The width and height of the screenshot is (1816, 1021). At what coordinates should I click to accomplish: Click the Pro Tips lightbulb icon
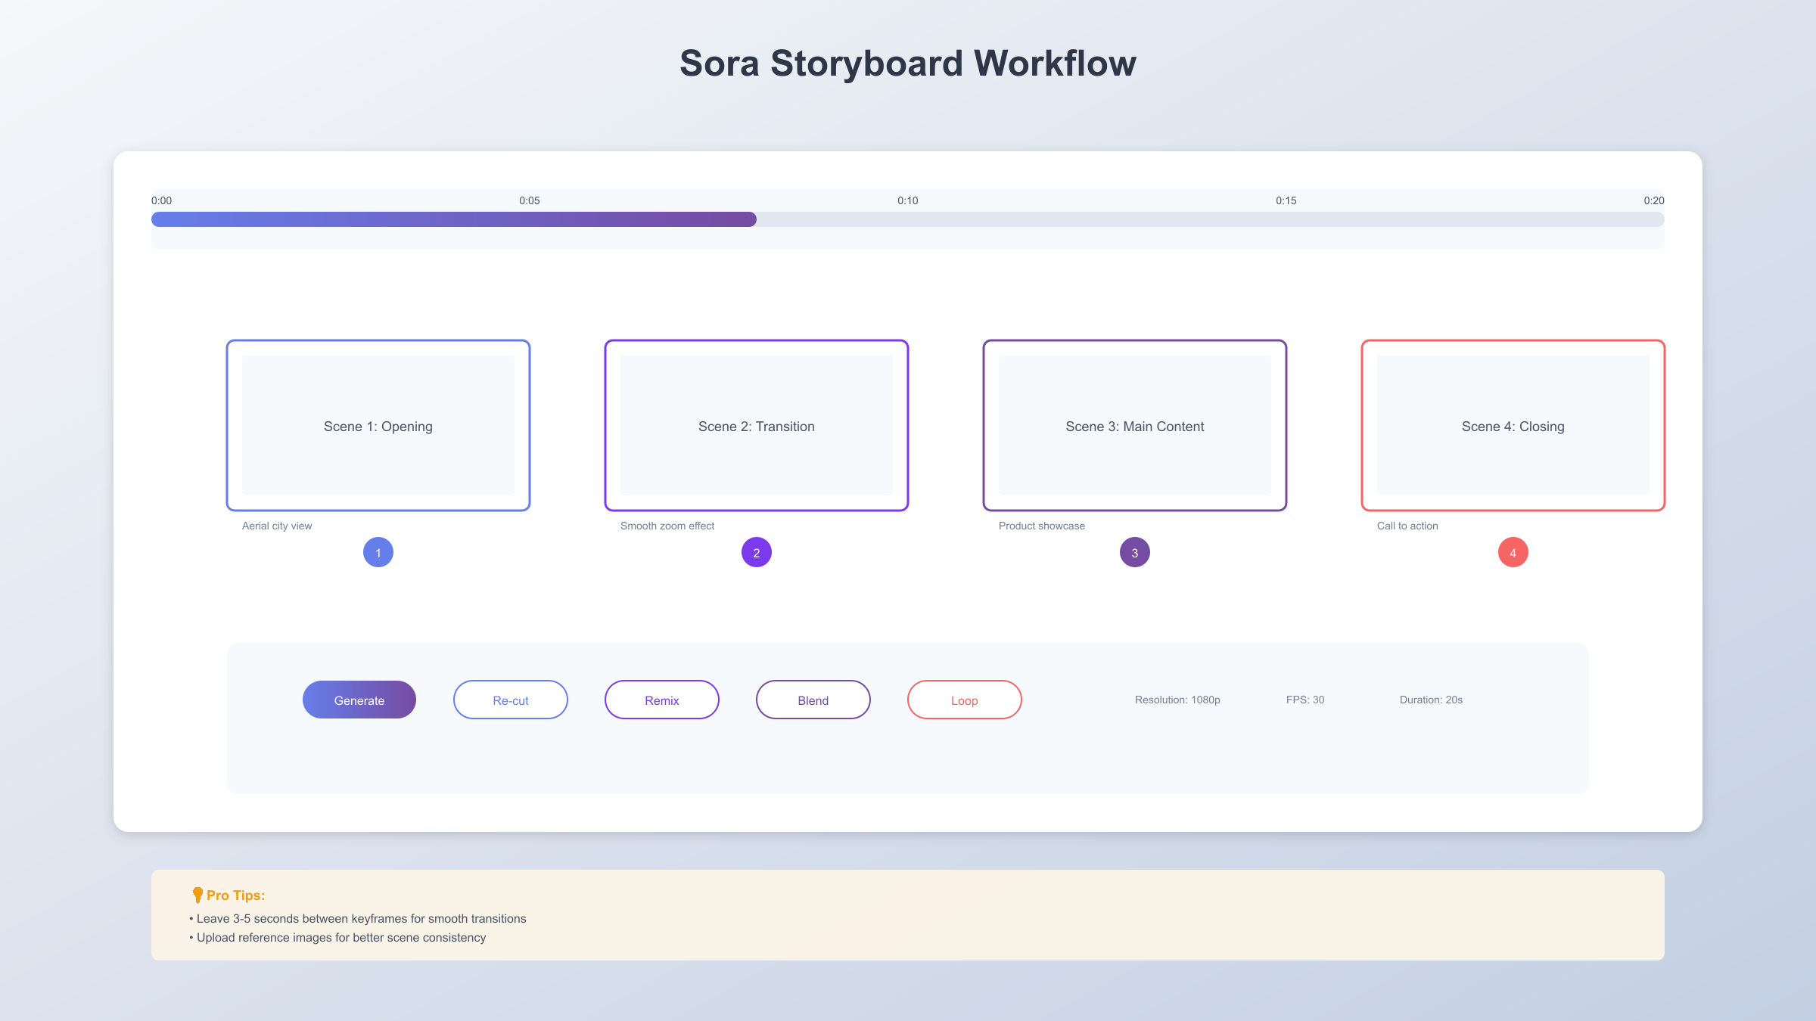pyautogui.click(x=197, y=895)
